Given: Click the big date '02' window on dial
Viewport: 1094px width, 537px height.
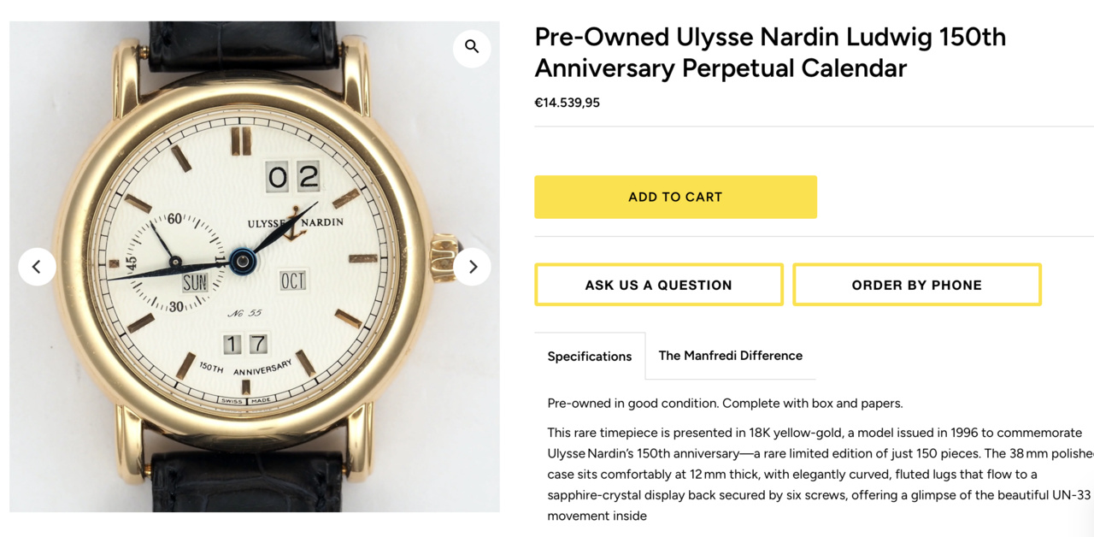Looking at the screenshot, I should [292, 177].
